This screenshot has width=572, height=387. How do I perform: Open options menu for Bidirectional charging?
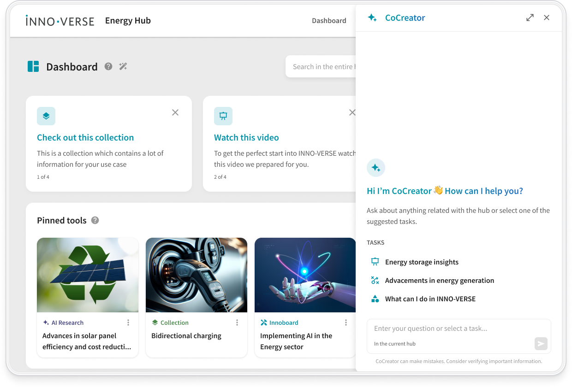tap(237, 322)
